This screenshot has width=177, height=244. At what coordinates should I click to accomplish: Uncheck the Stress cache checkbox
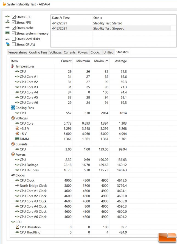tap(14, 28)
